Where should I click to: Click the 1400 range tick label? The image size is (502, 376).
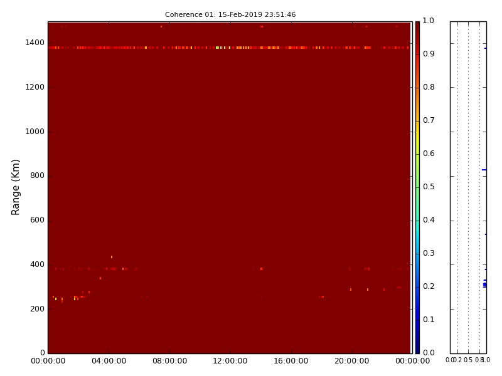tap(35, 43)
